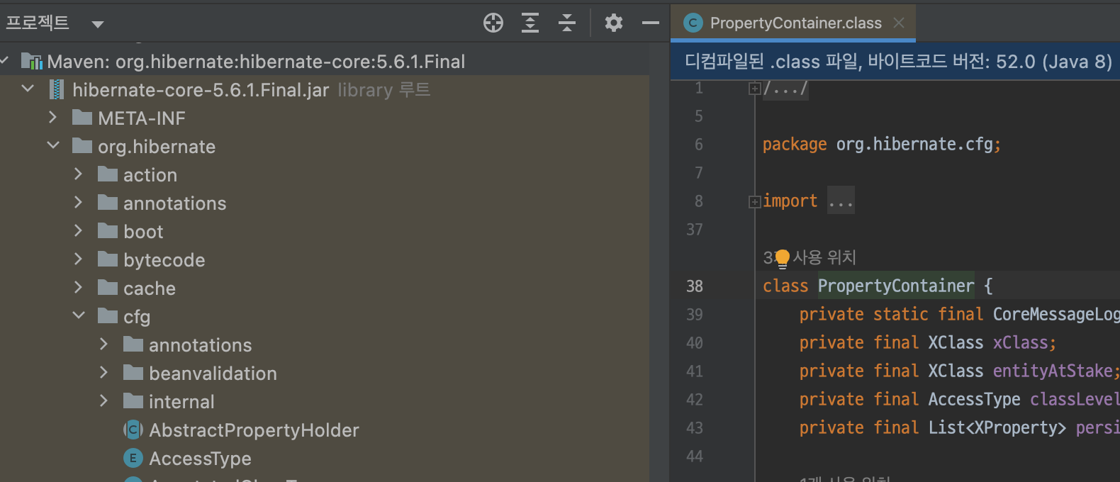
Task: Click the action package folder icon
Action: [x=108, y=174]
